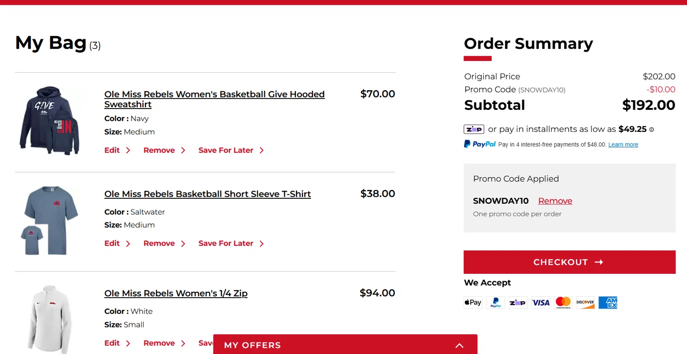Screen dimensions: 687x354
Task: Click the Zip logo next to installments
Action: (474, 129)
